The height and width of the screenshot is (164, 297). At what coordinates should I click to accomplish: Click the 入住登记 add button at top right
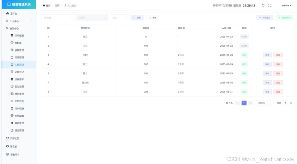pos(265,18)
